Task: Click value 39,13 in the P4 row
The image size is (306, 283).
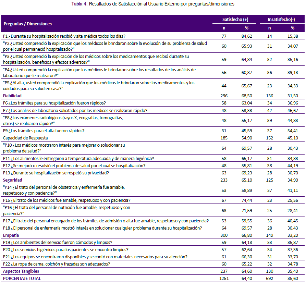Action: [293, 73]
